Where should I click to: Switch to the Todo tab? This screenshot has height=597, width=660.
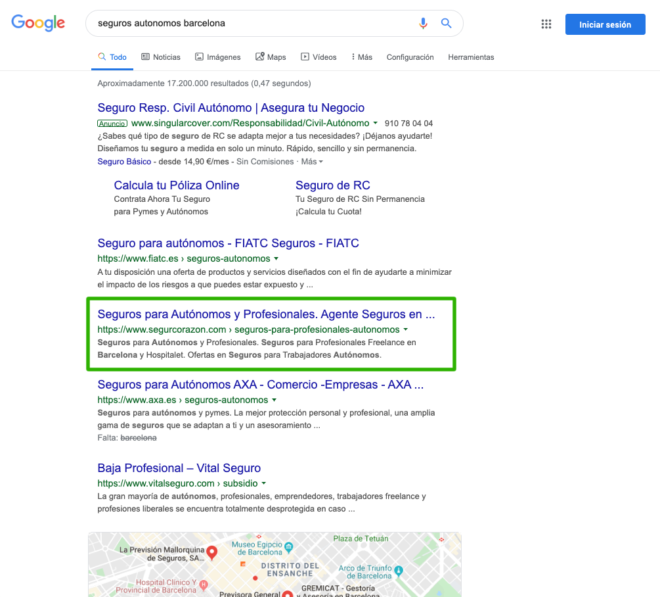(x=112, y=57)
